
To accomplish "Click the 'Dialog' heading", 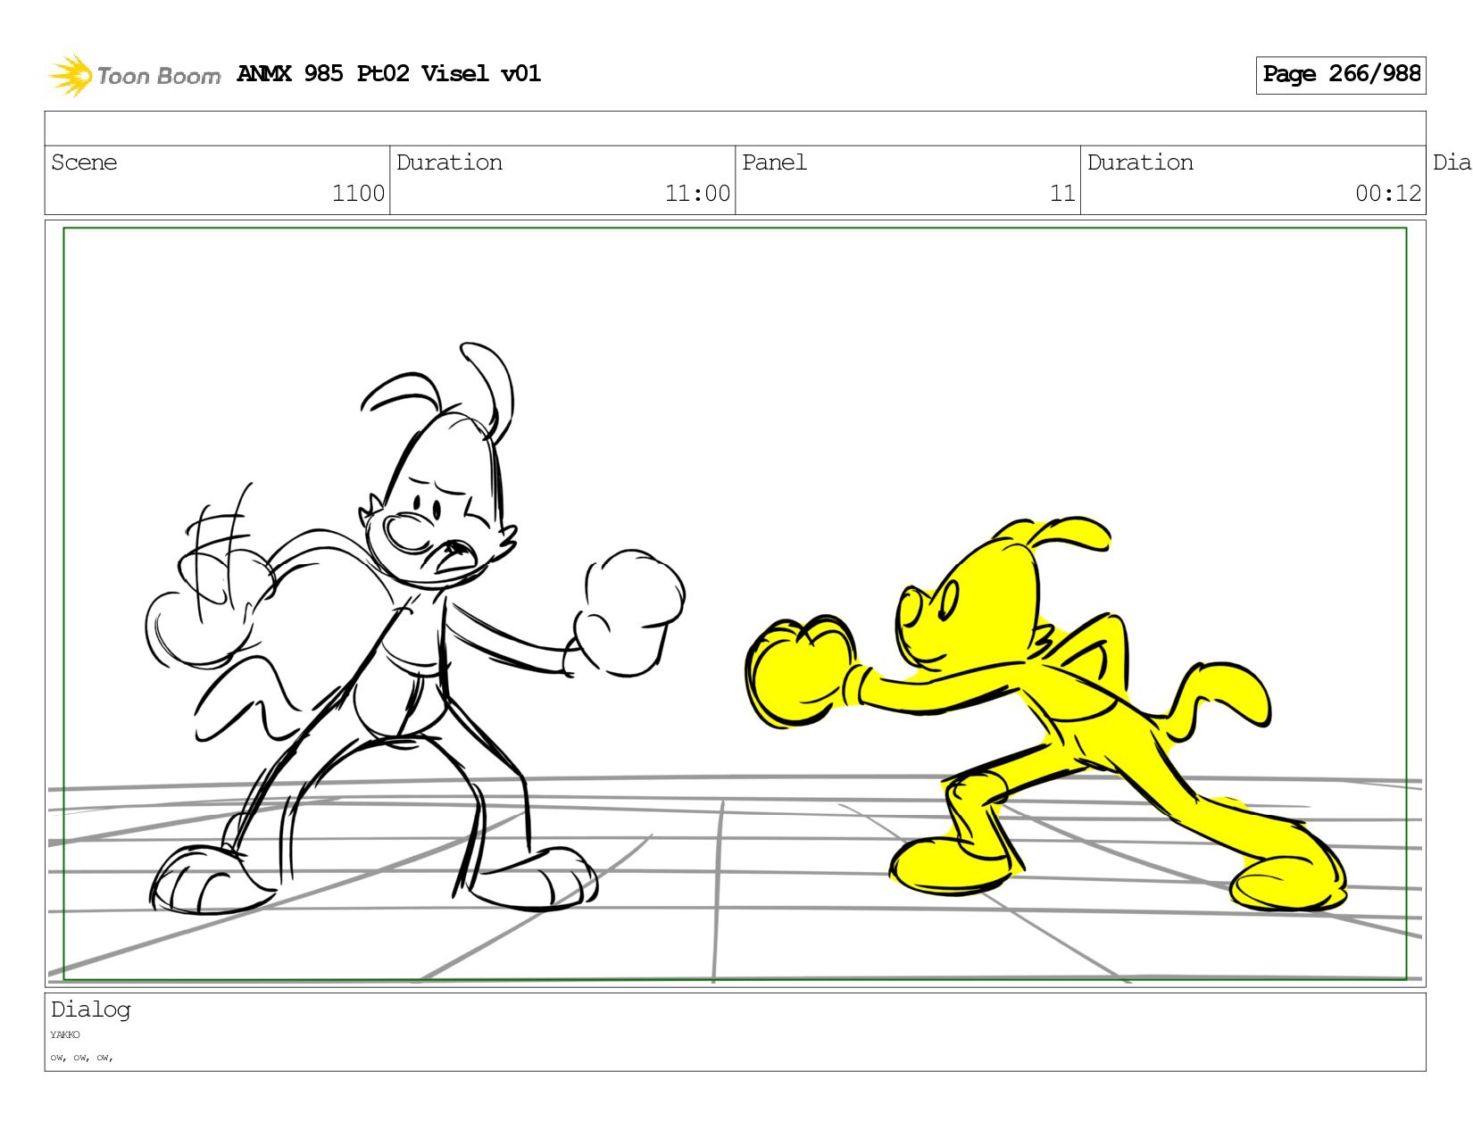I will click(x=90, y=1010).
